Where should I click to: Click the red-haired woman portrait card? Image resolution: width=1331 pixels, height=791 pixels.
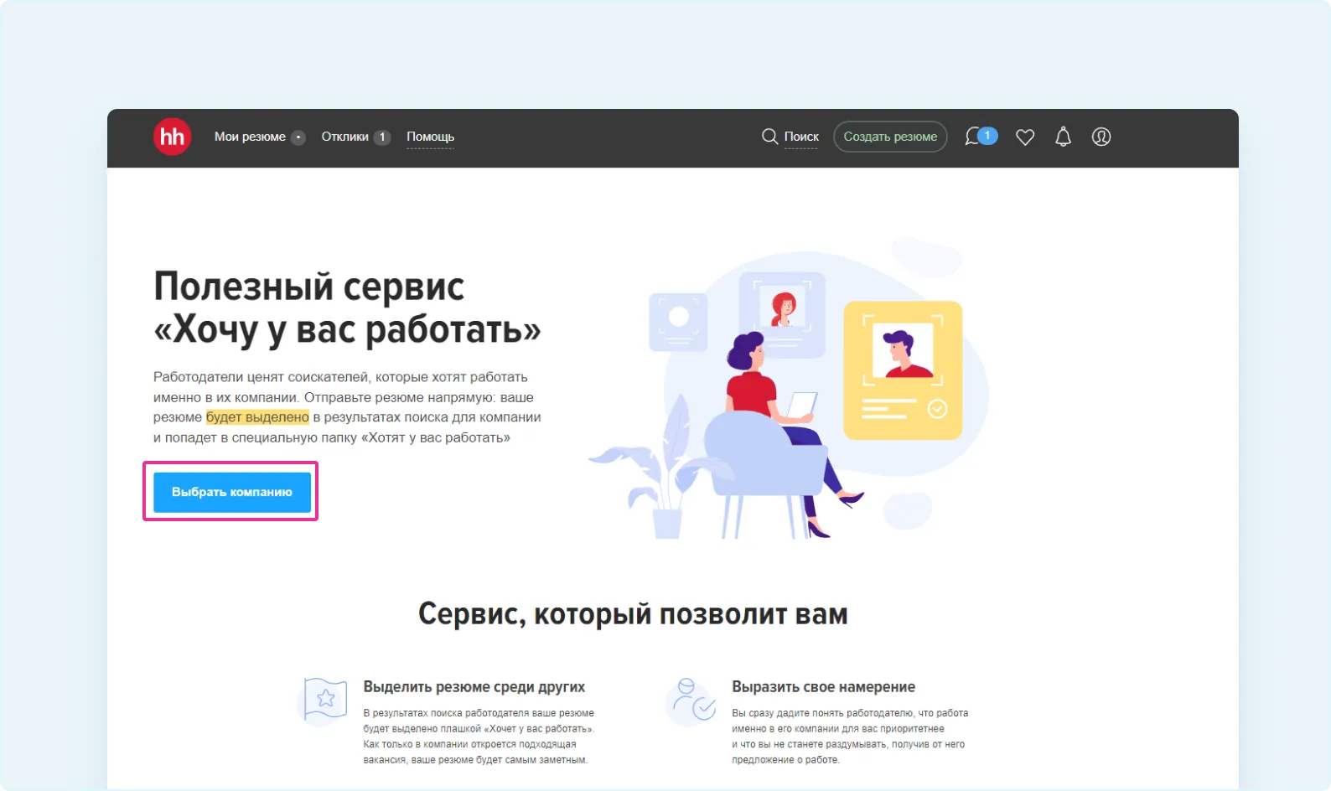tap(782, 314)
